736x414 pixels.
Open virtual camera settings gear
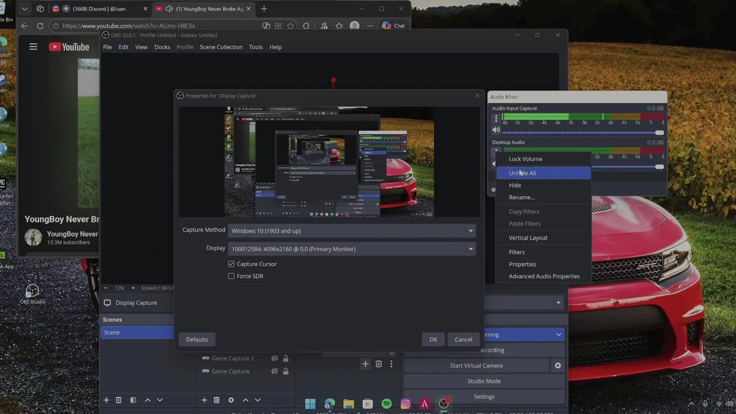point(558,366)
